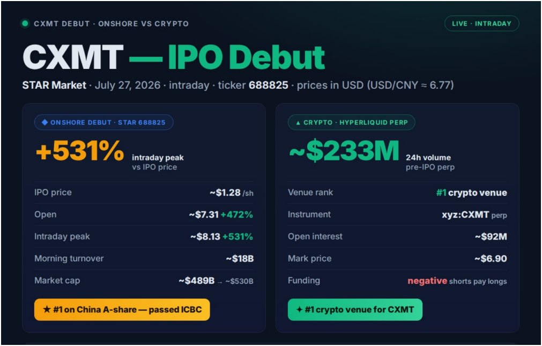Click the green live status dot
Image resolution: width=542 pixels, height=346 pixels.
tap(25, 24)
